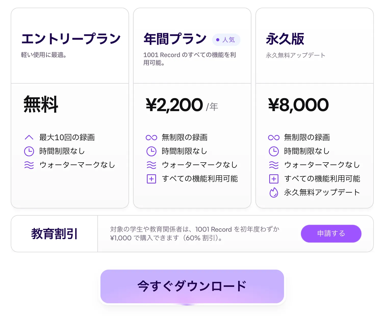Click the wave watermark icon in the Entry plan

(29, 165)
